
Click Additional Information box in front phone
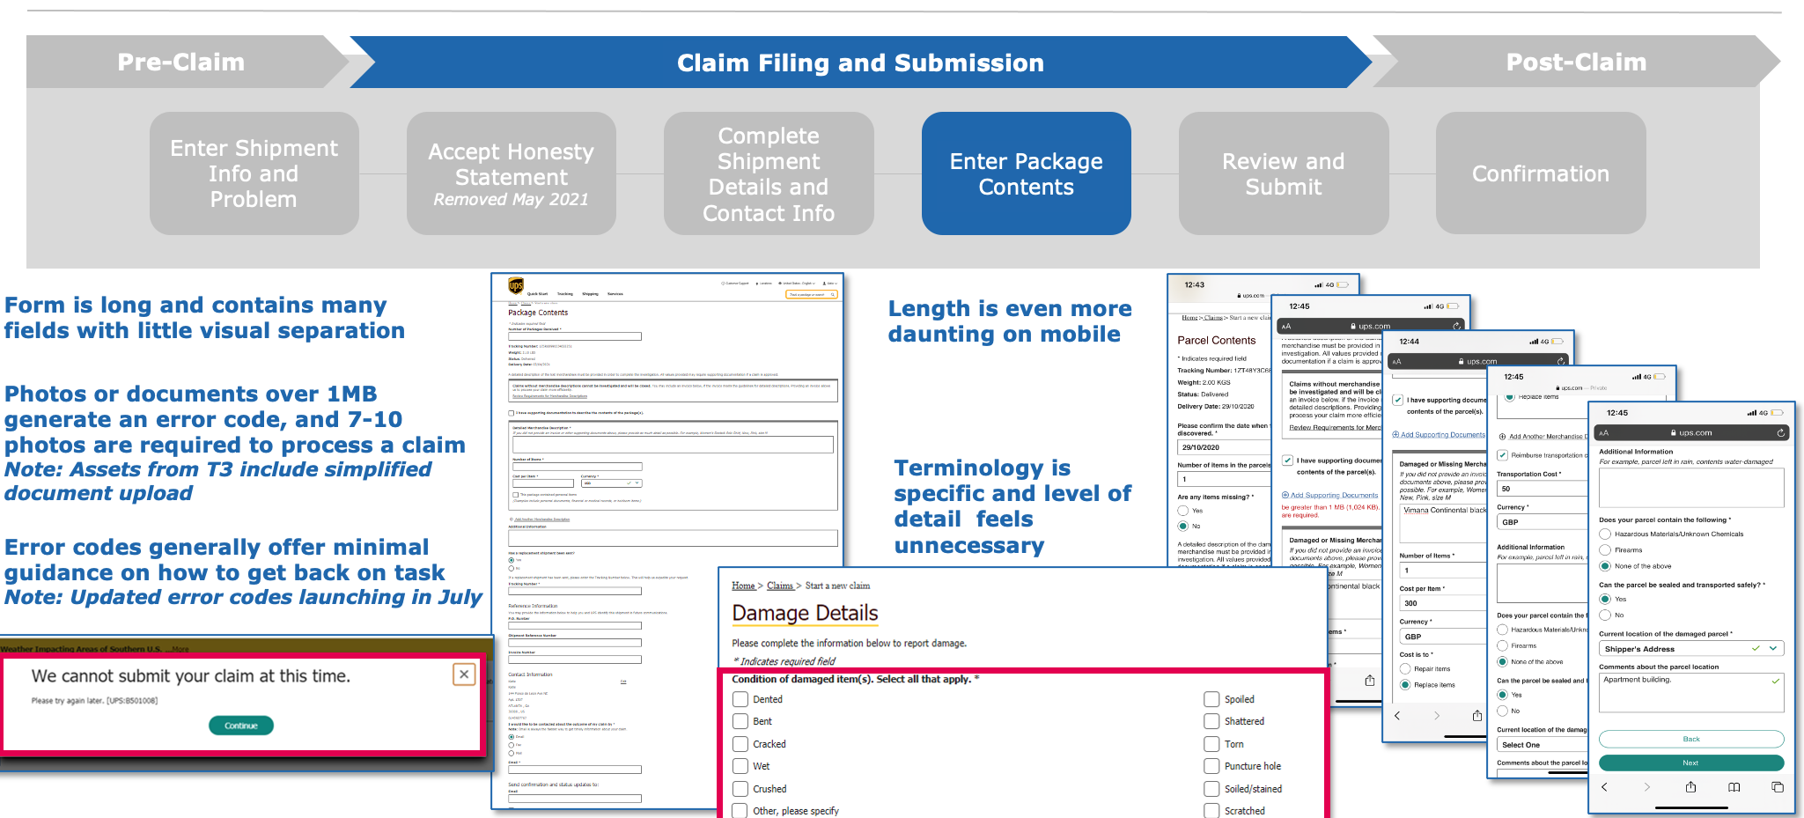[1691, 487]
